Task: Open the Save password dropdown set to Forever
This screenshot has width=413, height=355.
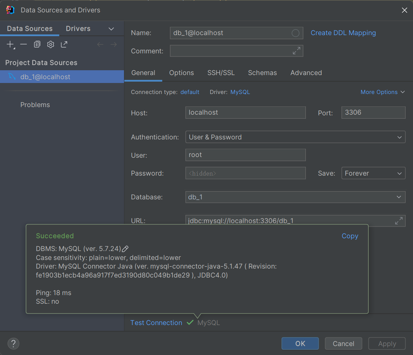Action: pos(373,173)
